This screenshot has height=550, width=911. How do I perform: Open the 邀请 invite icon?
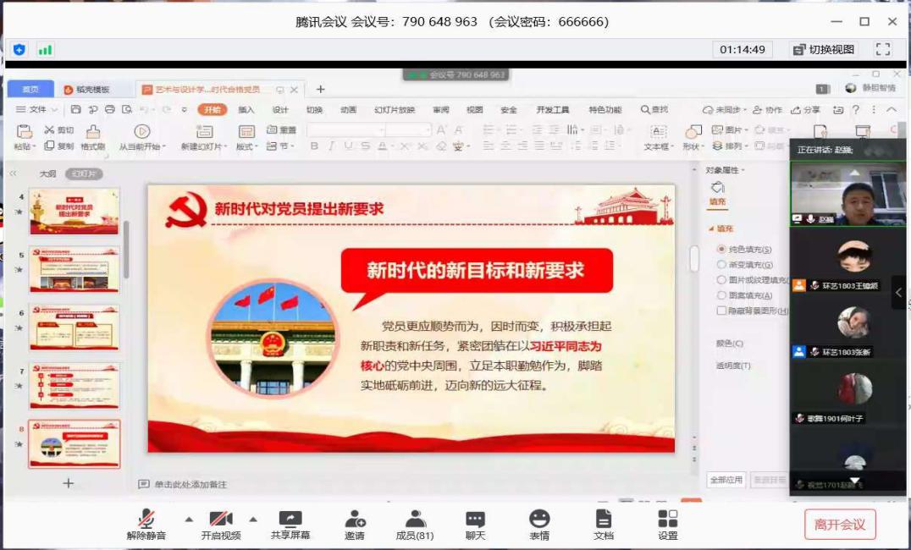point(355,524)
